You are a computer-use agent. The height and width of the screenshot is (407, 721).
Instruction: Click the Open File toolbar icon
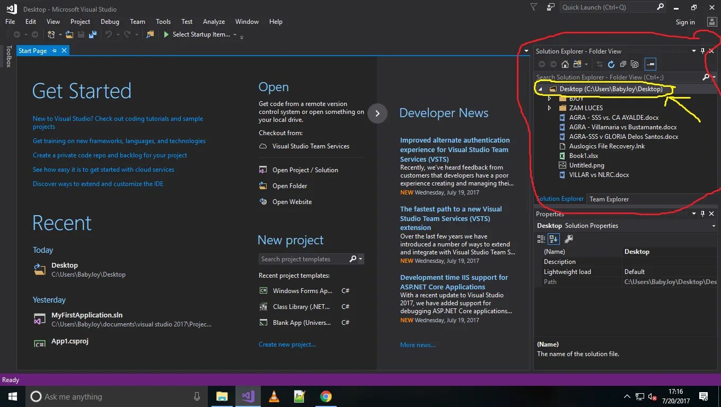69,34
